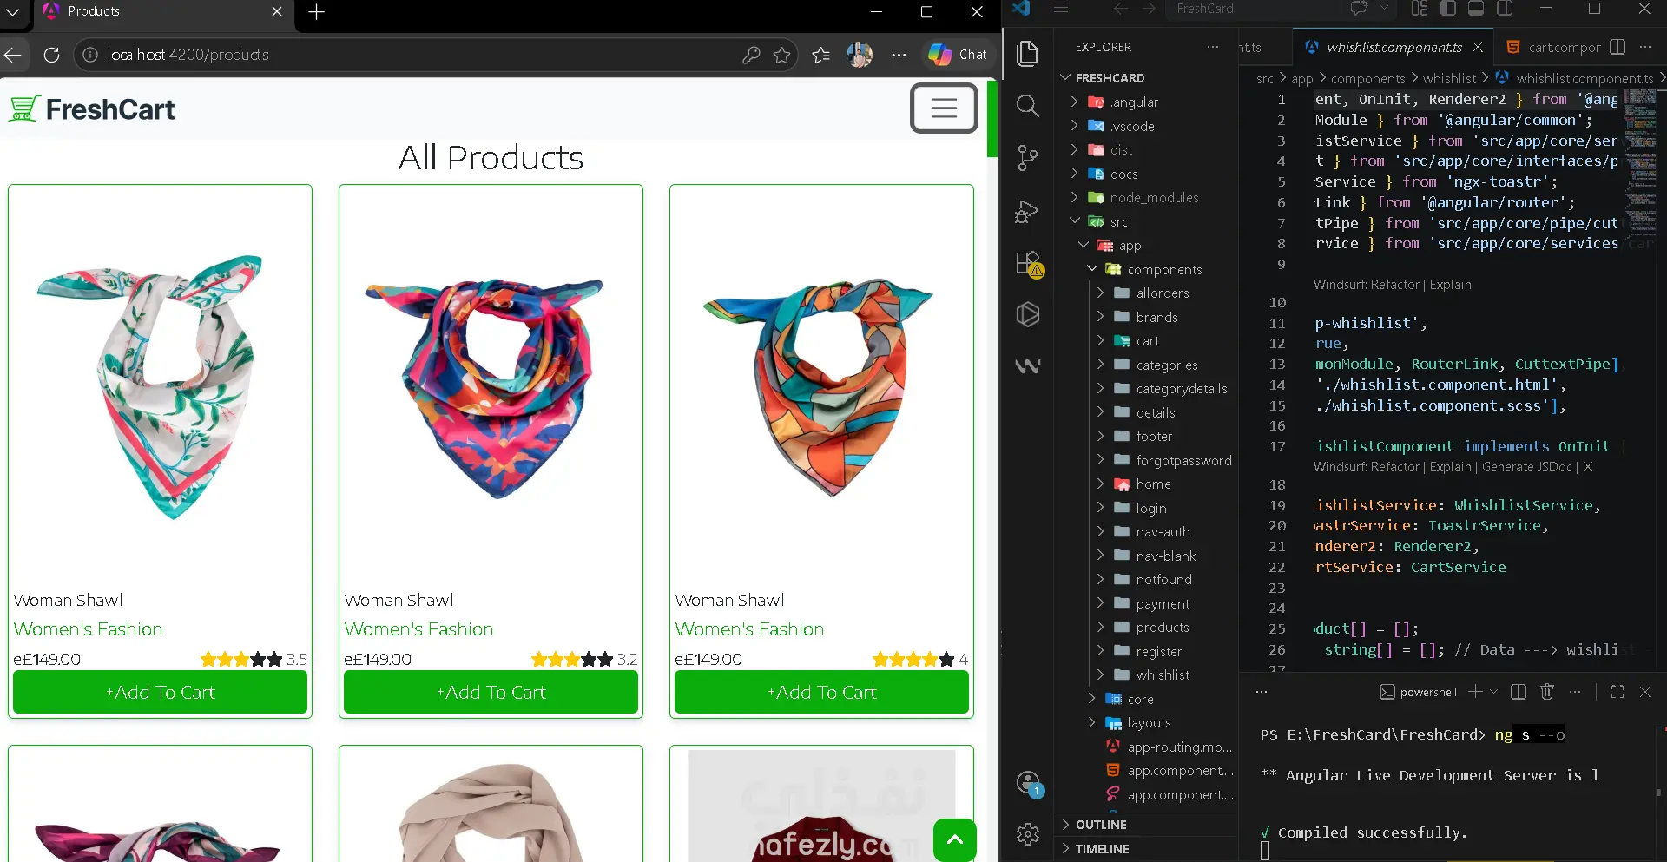Image resolution: width=1667 pixels, height=862 pixels.
Task: Toggle the primary side bar layout icon
Action: (x=1448, y=9)
